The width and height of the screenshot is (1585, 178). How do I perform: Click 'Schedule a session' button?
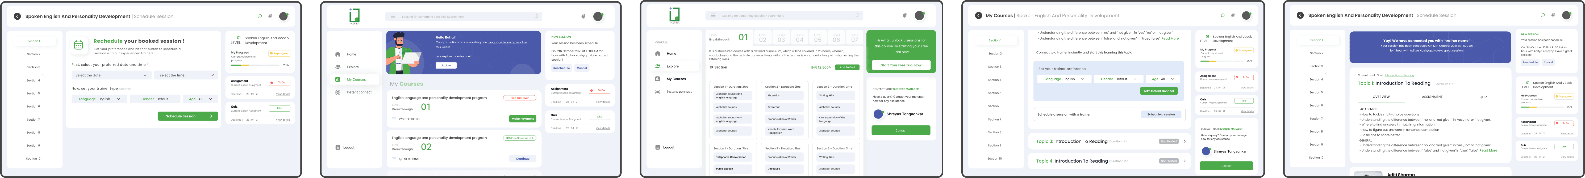(1161, 114)
